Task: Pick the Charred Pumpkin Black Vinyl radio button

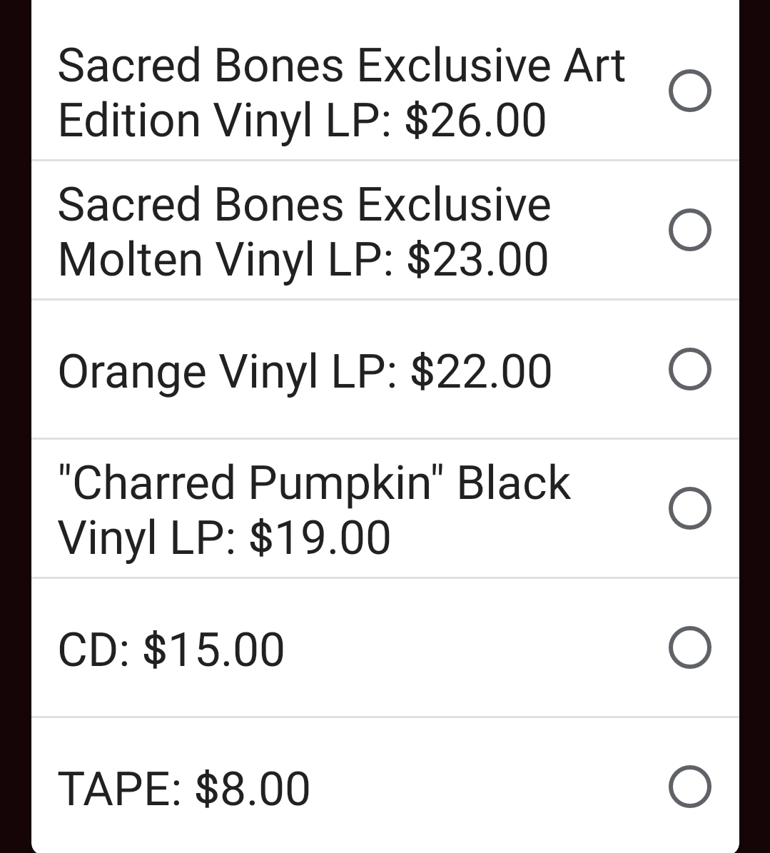Action: [689, 508]
